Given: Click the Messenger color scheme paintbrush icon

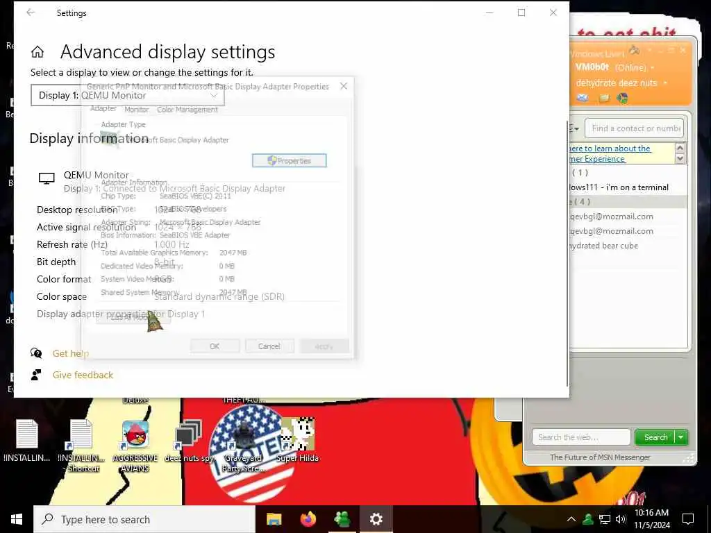Looking at the screenshot, I should tap(634, 50).
